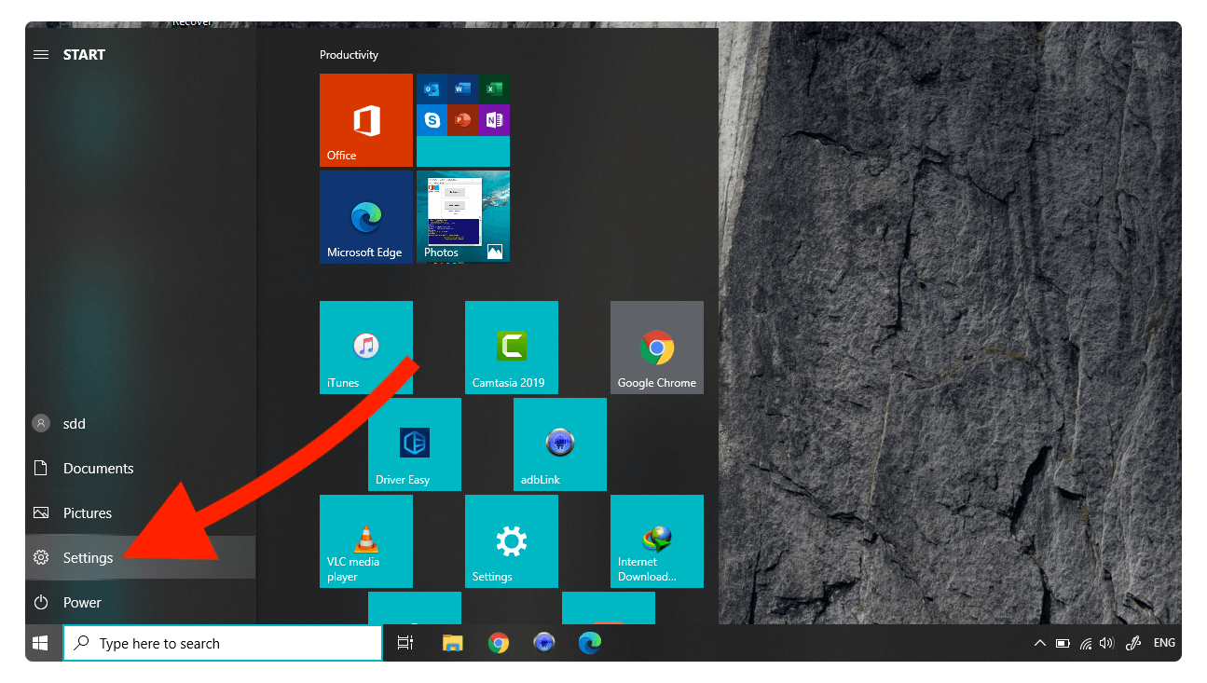Check the battery status icon
The image size is (1207, 683).
pyautogui.click(x=1063, y=643)
